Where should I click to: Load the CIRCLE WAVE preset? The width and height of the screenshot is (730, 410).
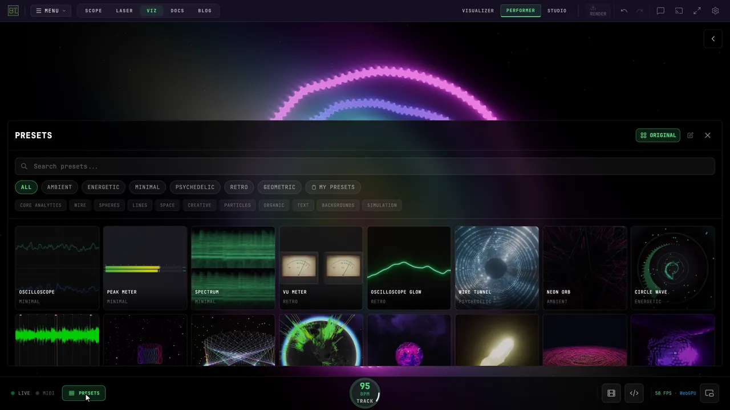673,268
